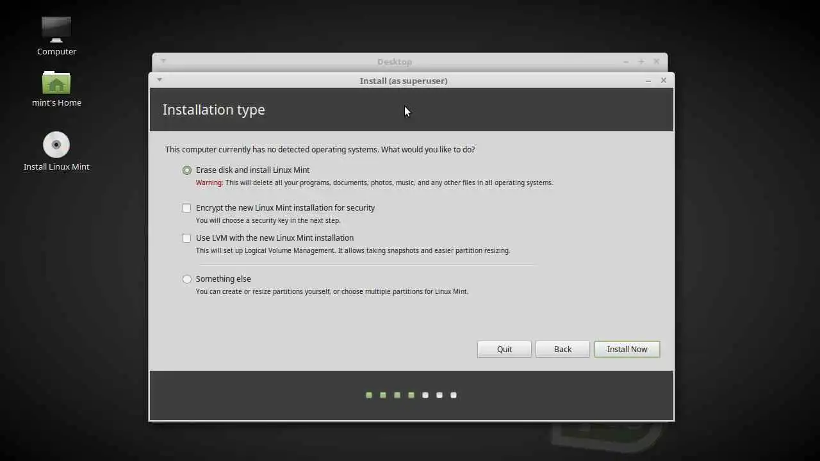Click the create or resize partitions description
820x461 pixels.
coord(332,291)
